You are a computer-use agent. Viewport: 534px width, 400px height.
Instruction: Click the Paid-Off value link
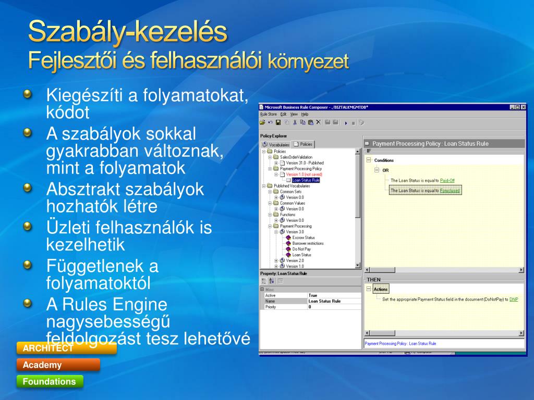pyautogui.click(x=447, y=181)
